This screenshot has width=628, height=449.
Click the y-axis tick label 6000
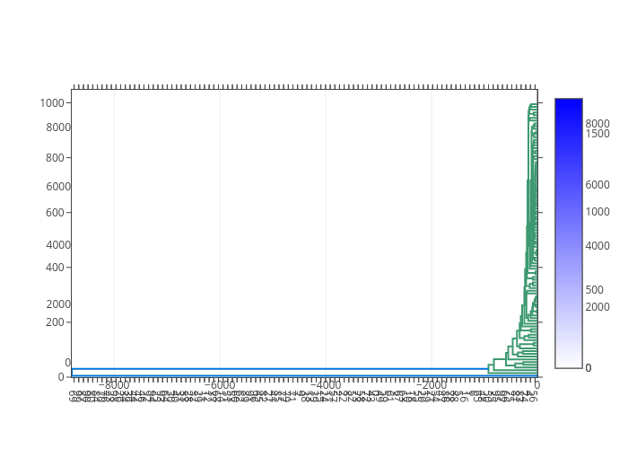tap(58, 186)
